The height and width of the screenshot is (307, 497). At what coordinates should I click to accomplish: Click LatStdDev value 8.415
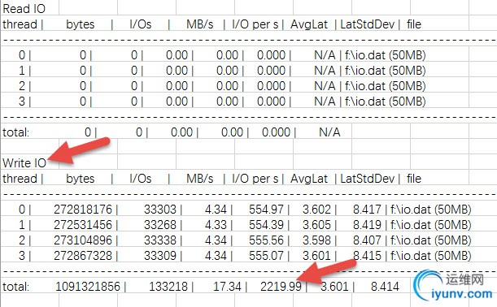click(x=367, y=256)
